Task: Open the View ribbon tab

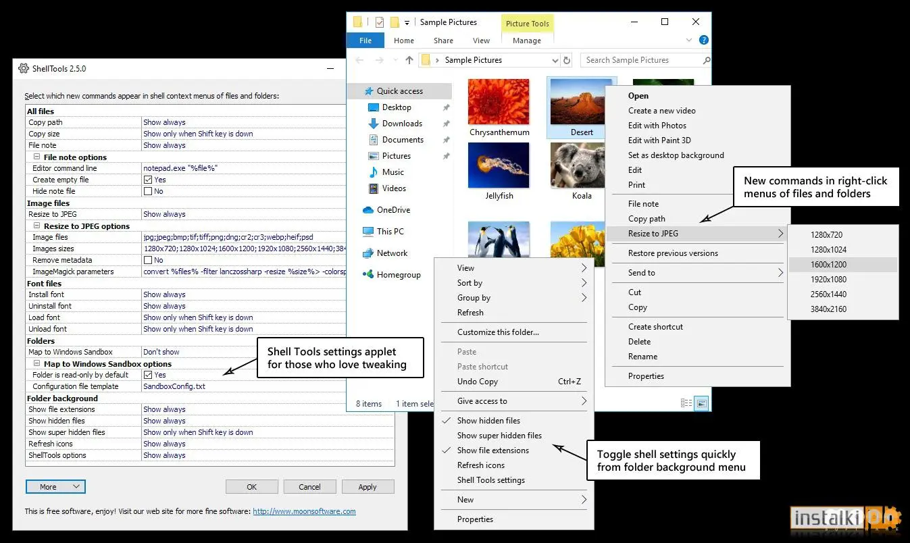Action: tap(481, 41)
